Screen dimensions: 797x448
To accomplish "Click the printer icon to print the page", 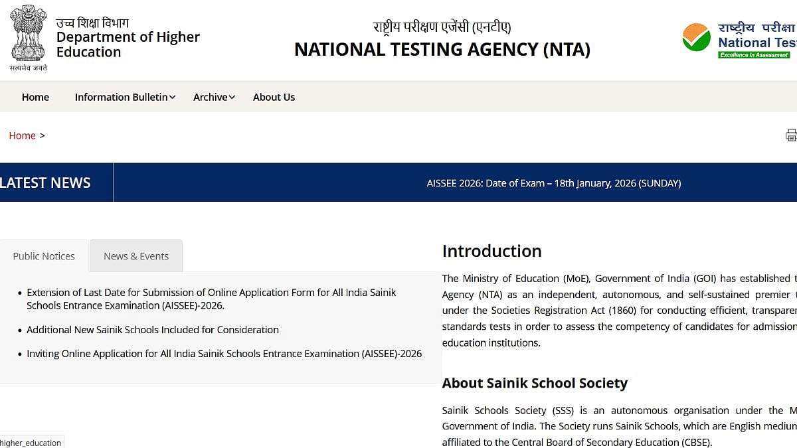I will pos(790,135).
